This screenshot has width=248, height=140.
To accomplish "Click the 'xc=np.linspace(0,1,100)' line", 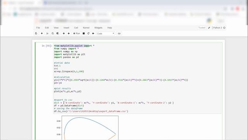I will 69,72.
